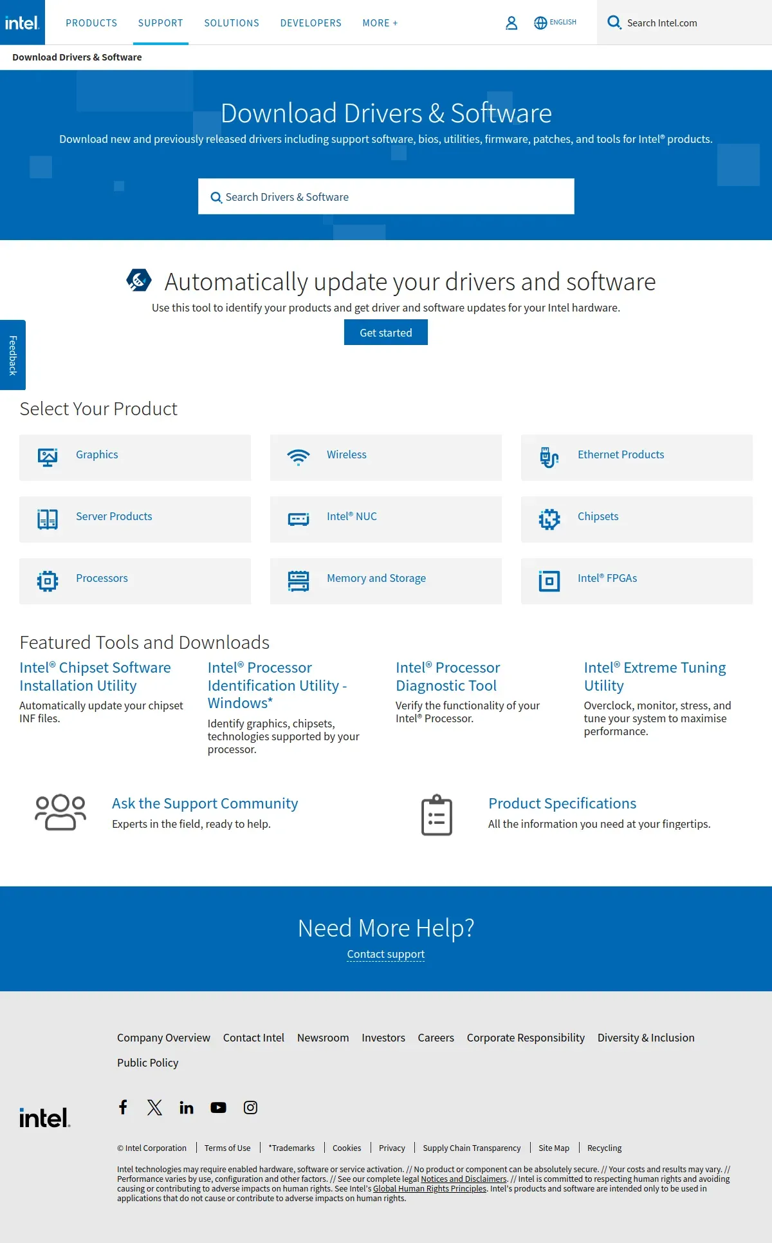This screenshot has width=772, height=1243.
Task: Open Intel Chipset Software Installation Utility
Action: point(95,677)
